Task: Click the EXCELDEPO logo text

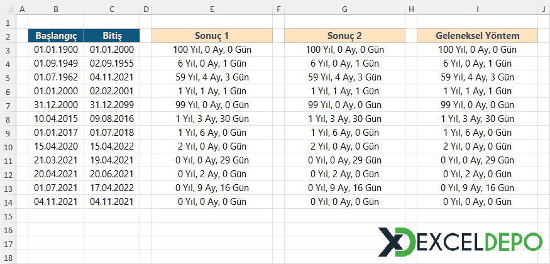Action: (478, 241)
